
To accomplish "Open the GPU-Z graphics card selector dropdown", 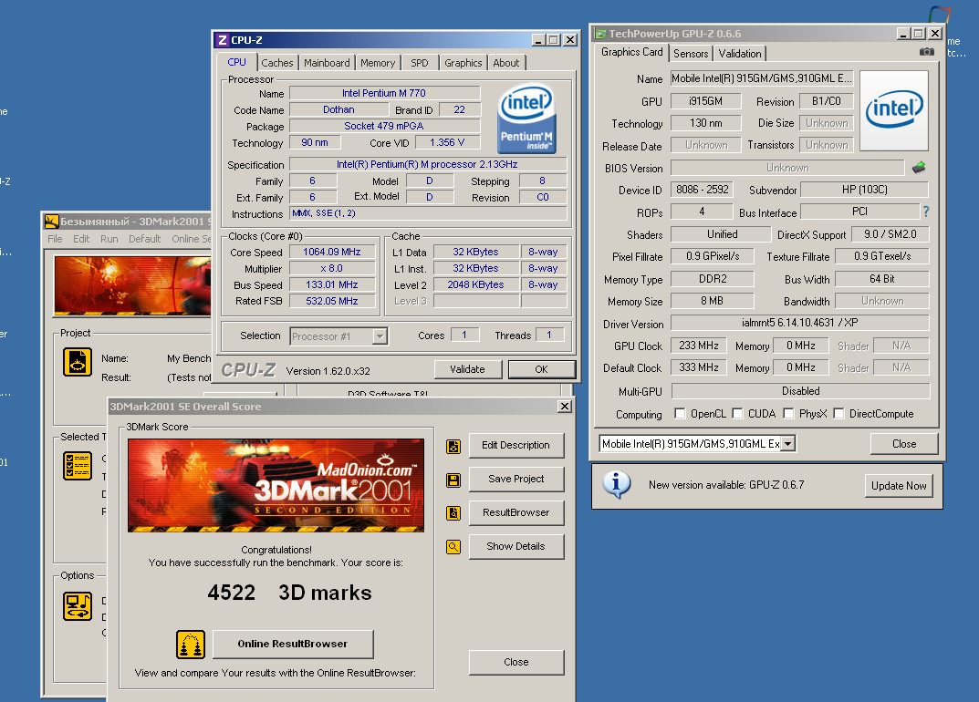I will tap(788, 444).
